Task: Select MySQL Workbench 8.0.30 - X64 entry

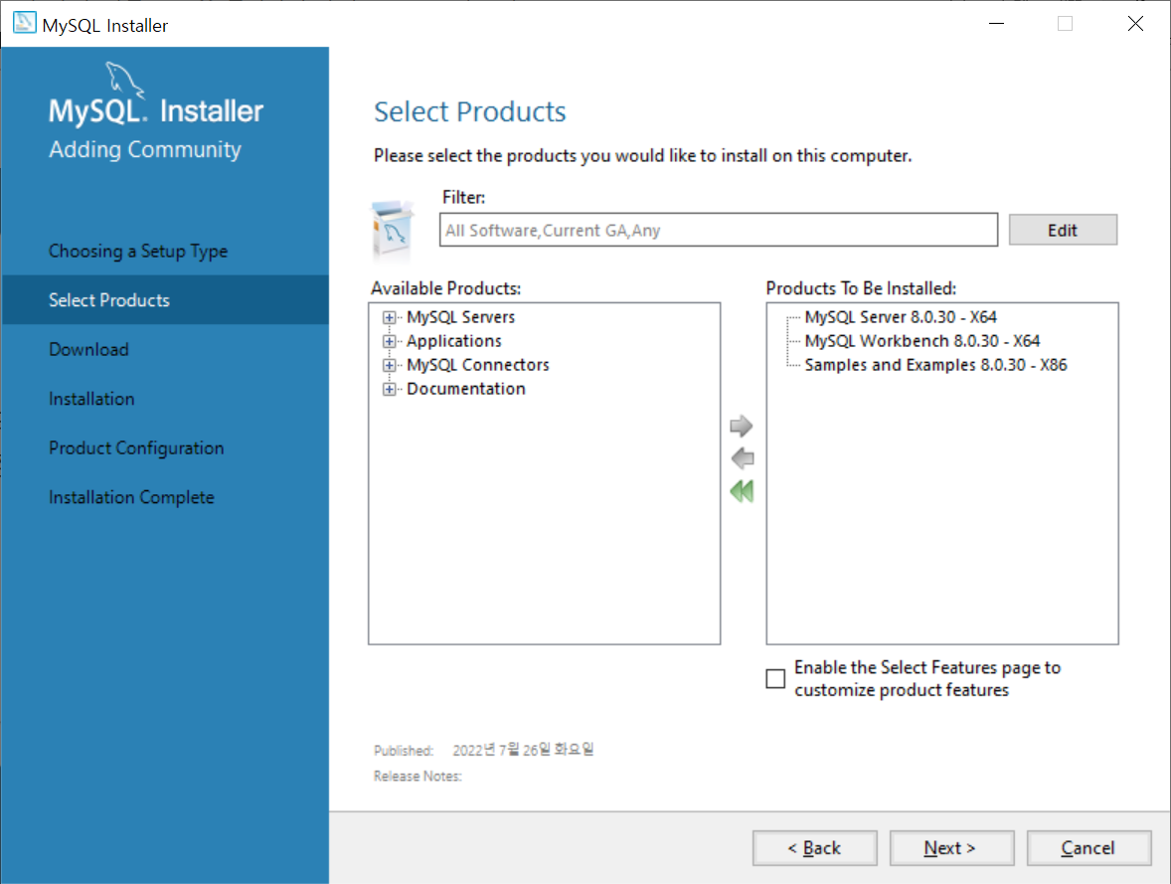Action: point(922,341)
